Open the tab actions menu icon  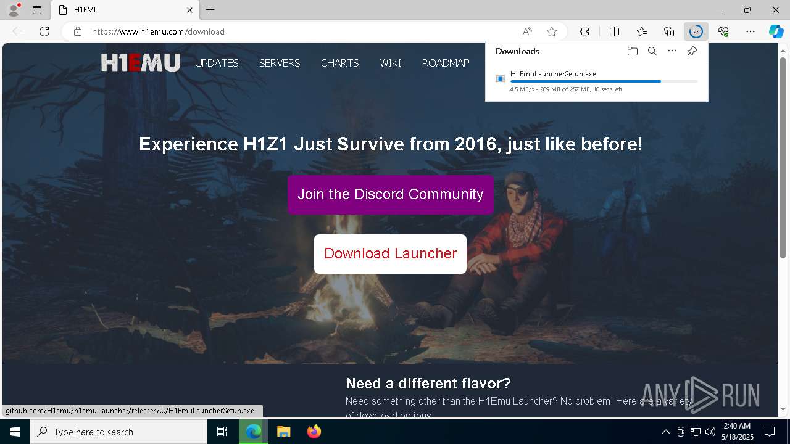37,10
